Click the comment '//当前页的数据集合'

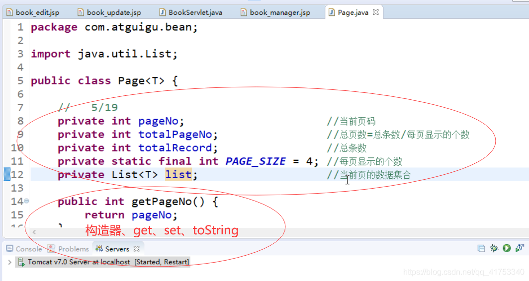369,175
